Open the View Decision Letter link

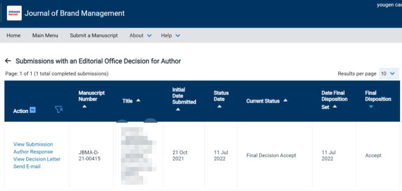[37, 159]
